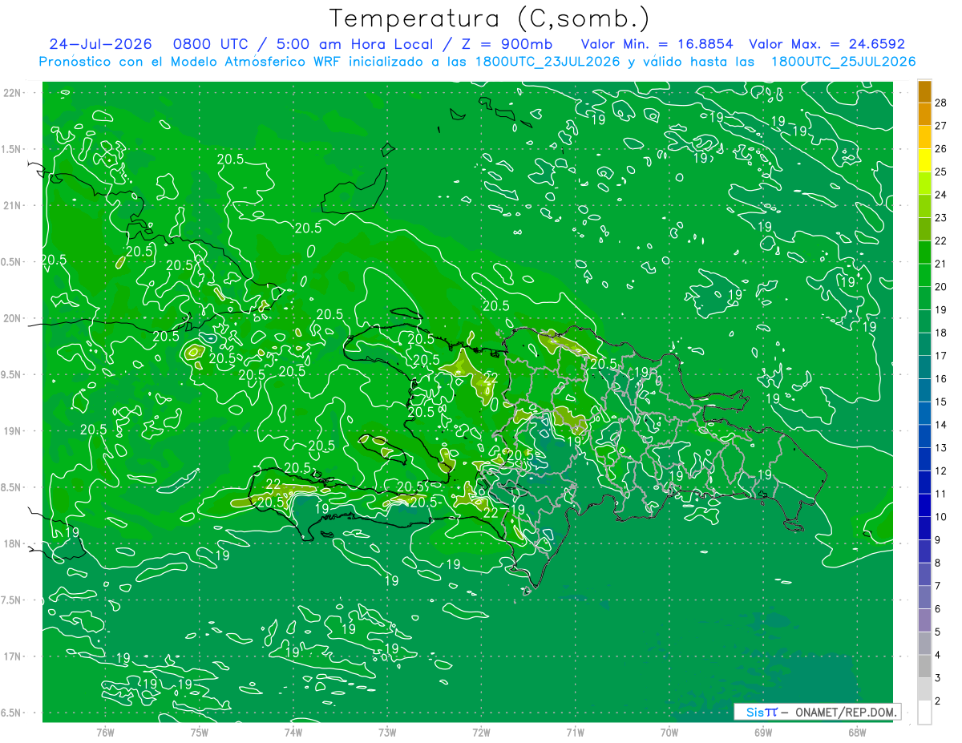The height and width of the screenshot is (743, 962).
Task: Click the '8' label on the color scale
Action: (939, 563)
